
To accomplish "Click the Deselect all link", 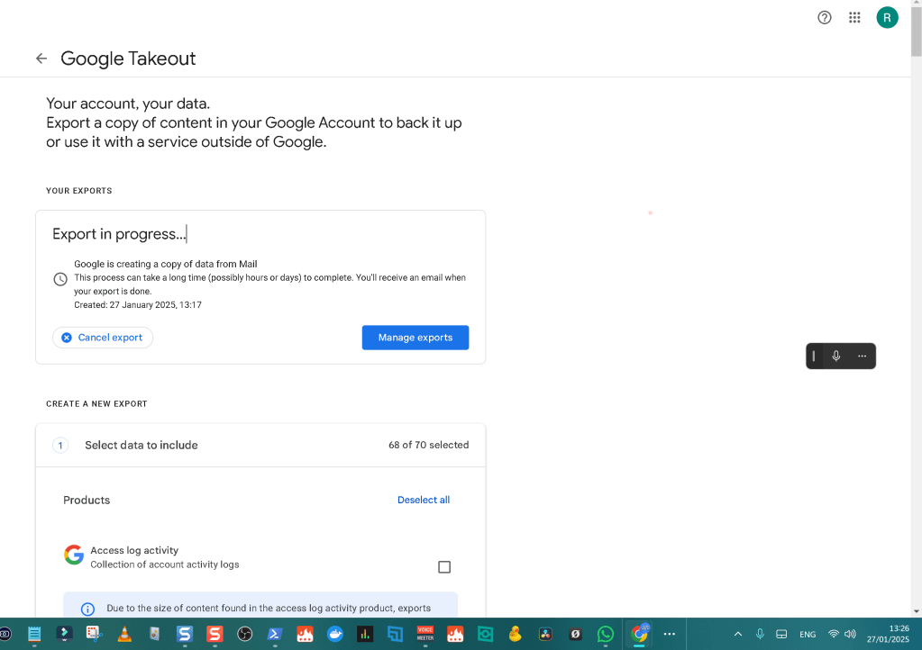I will [424, 500].
